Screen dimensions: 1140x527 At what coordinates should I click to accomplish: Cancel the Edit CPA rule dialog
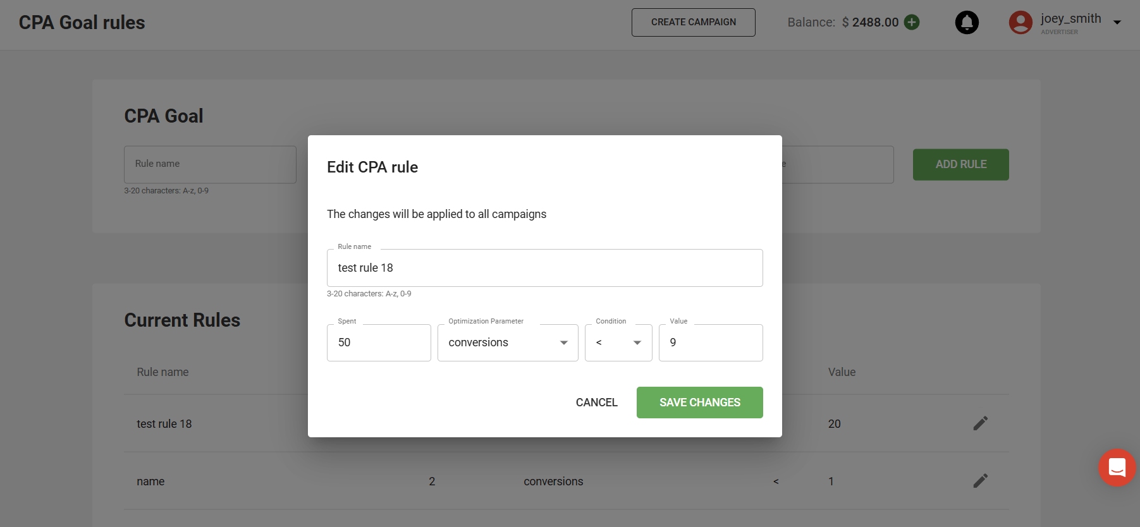tap(596, 403)
